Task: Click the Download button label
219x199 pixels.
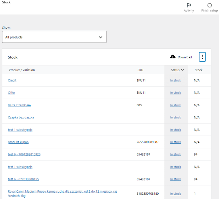Action: [x=185, y=57]
